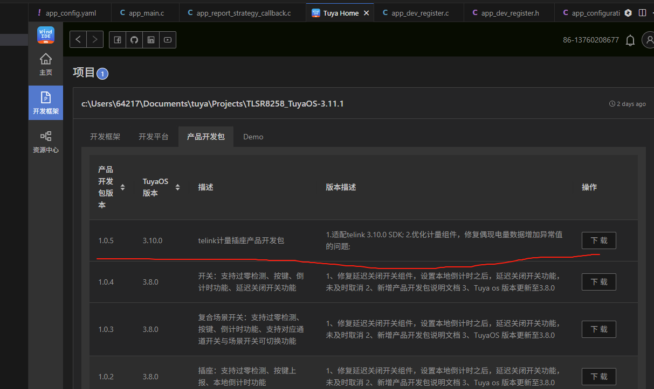This screenshot has height=389, width=654.
Task: Go forward with the right arrow button
Action: (95, 39)
